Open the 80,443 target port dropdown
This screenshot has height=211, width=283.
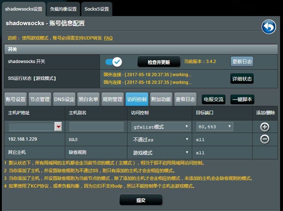coord(215,127)
